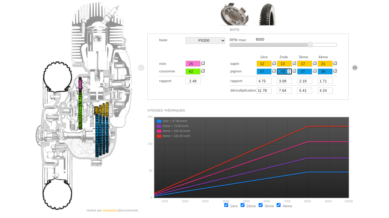This screenshot has width=389, height=218.
Task: Click the 4ème sapin field showing 21
Action: [x=325, y=64]
